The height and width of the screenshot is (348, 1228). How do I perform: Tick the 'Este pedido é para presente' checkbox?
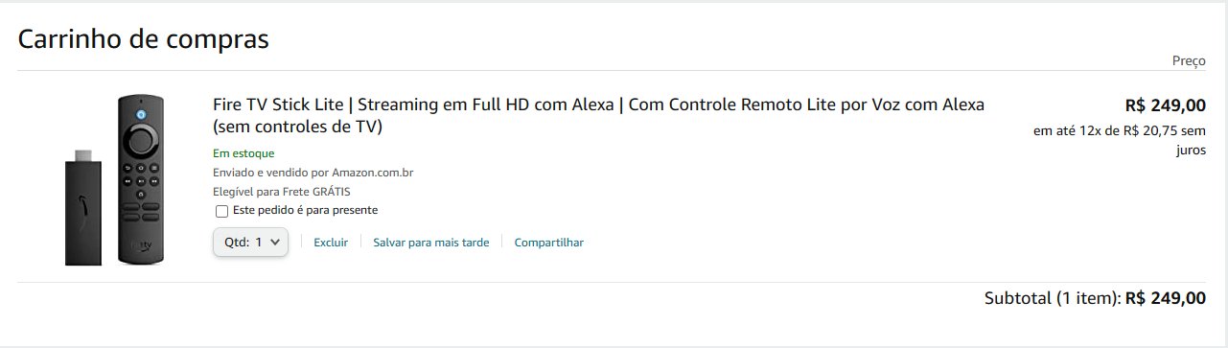[x=221, y=211]
